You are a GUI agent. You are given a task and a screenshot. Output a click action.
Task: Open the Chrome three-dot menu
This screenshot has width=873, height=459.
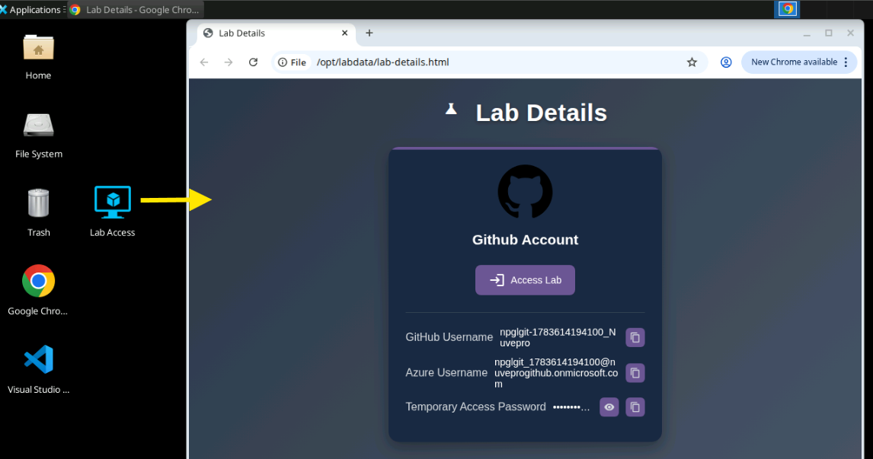coord(846,62)
